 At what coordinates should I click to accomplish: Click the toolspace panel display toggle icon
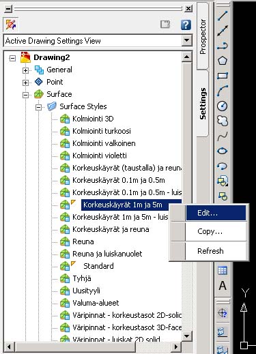click(x=11, y=25)
